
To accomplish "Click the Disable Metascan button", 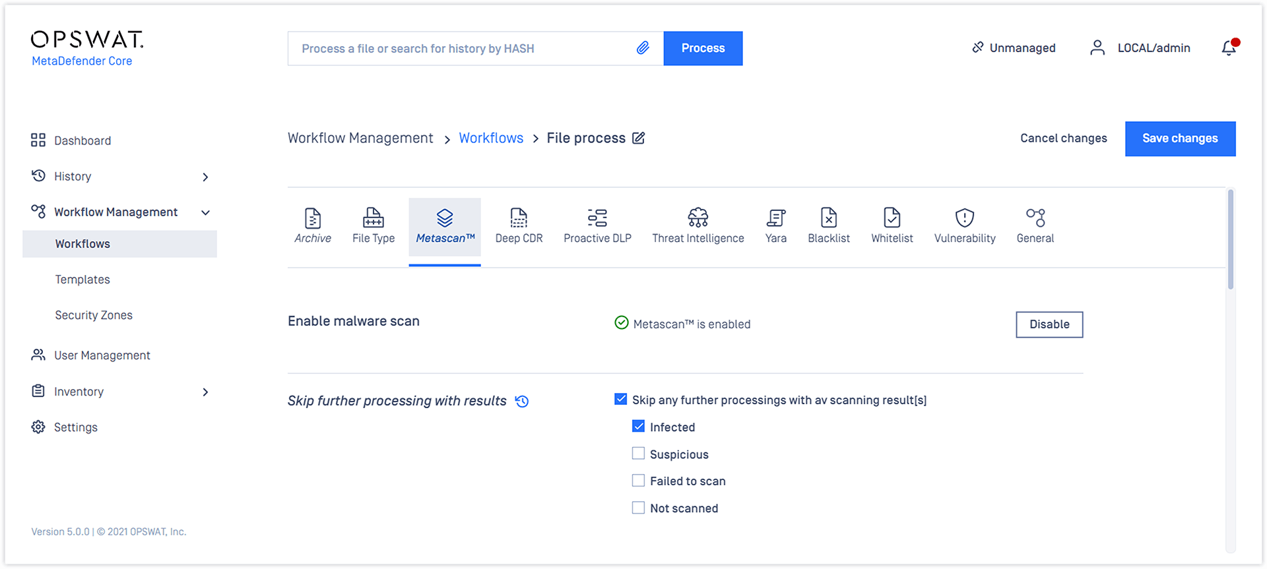I will (1049, 324).
